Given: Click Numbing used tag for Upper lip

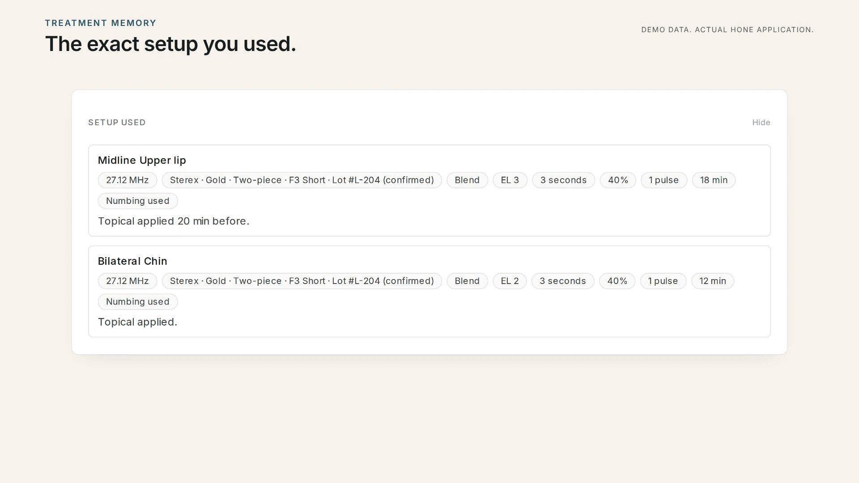Looking at the screenshot, I should pos(138,201).
